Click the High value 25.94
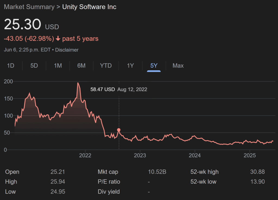278x200 pixels. 58,182
